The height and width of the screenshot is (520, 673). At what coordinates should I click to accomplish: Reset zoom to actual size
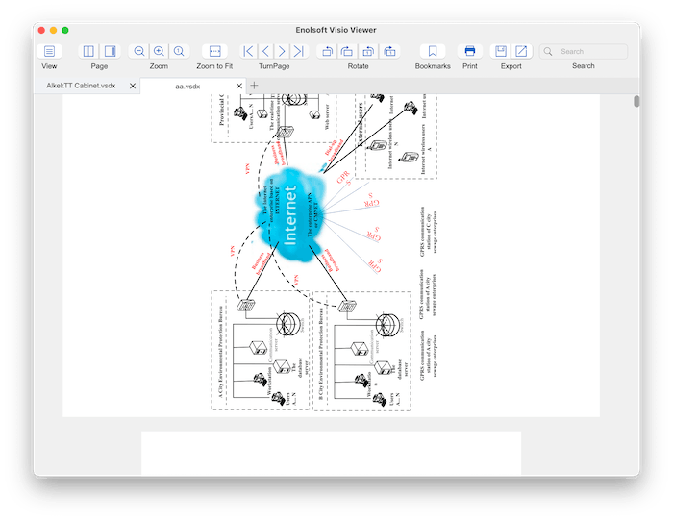178,51
